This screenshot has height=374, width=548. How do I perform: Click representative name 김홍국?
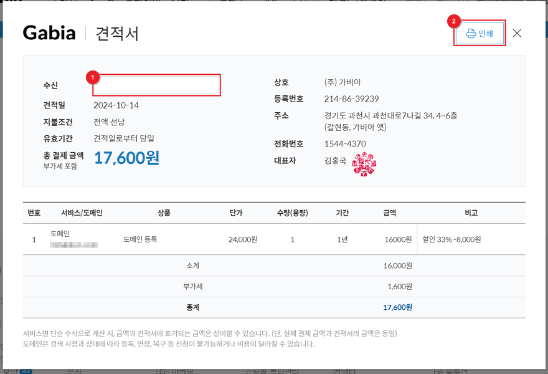coord(335,161)
